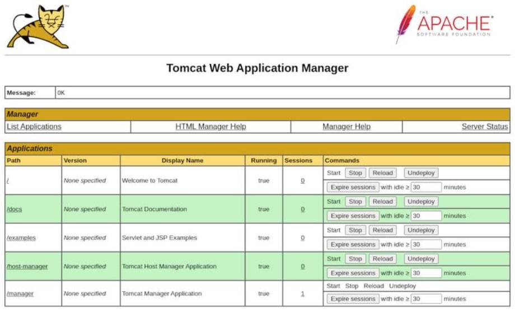Image resolution: width=515 pixels, height=313 pixels.
Task: Click the Tomcat Web Application Manager heading
Action: pos(257,68)
